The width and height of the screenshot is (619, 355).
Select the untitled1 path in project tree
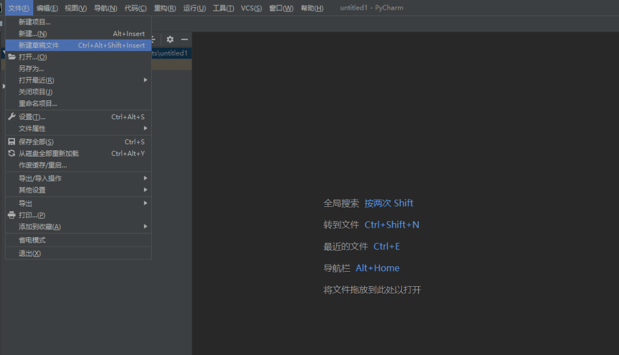[170, 53]
